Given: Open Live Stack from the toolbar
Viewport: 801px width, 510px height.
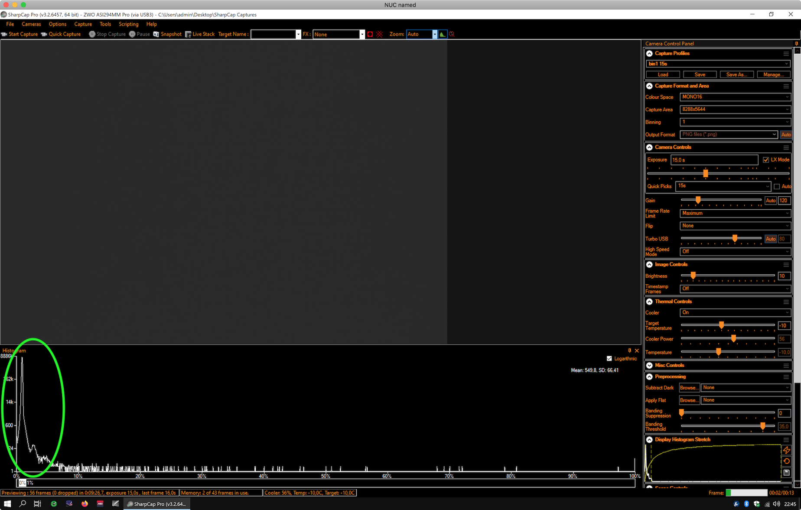Looking at the screenshot, I should [x=200, y=34].
